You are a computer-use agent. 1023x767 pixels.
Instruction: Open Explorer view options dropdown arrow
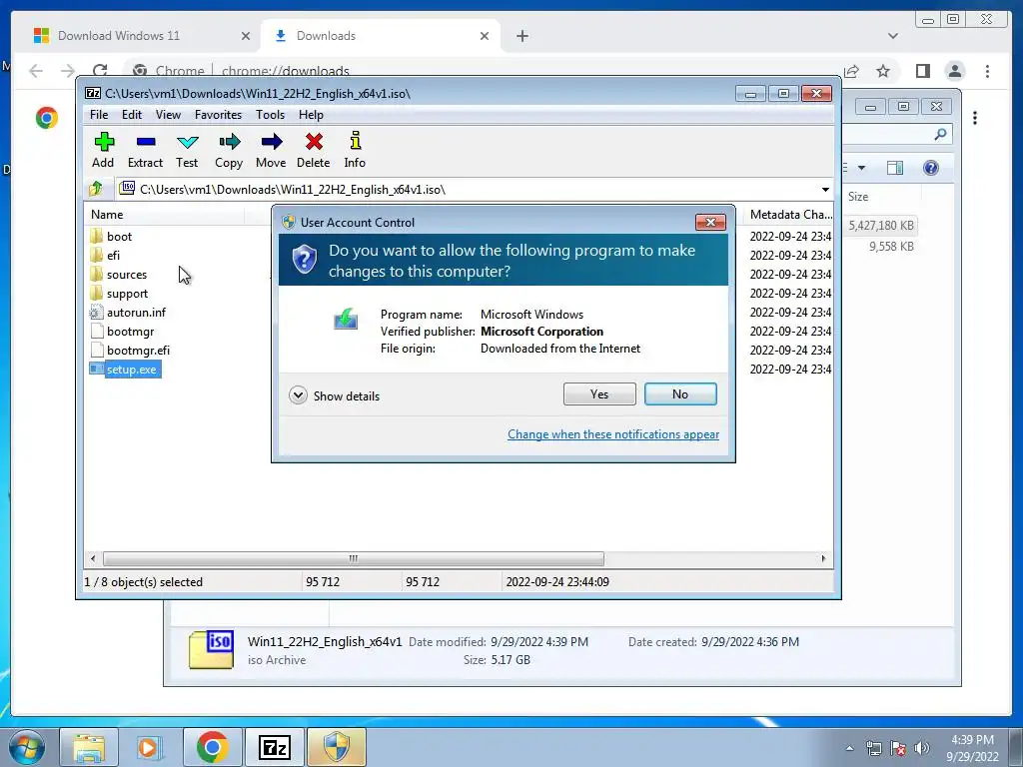click(x=862, y=168)
